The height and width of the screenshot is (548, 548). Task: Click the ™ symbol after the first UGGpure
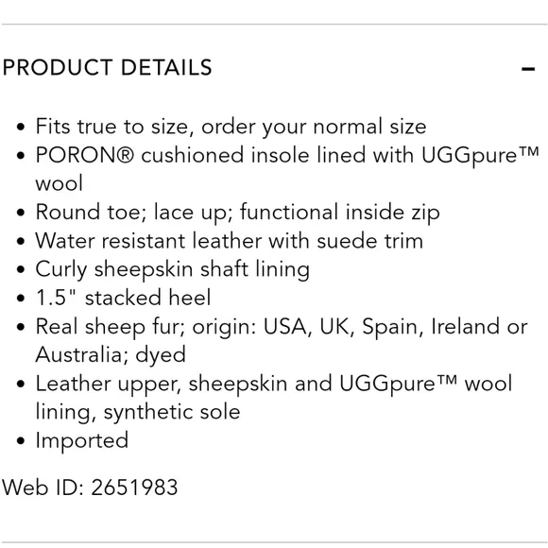click(x=529, y=152)
